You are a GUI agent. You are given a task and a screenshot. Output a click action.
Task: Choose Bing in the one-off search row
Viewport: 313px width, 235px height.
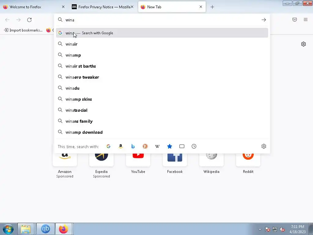tap(133, 146)
